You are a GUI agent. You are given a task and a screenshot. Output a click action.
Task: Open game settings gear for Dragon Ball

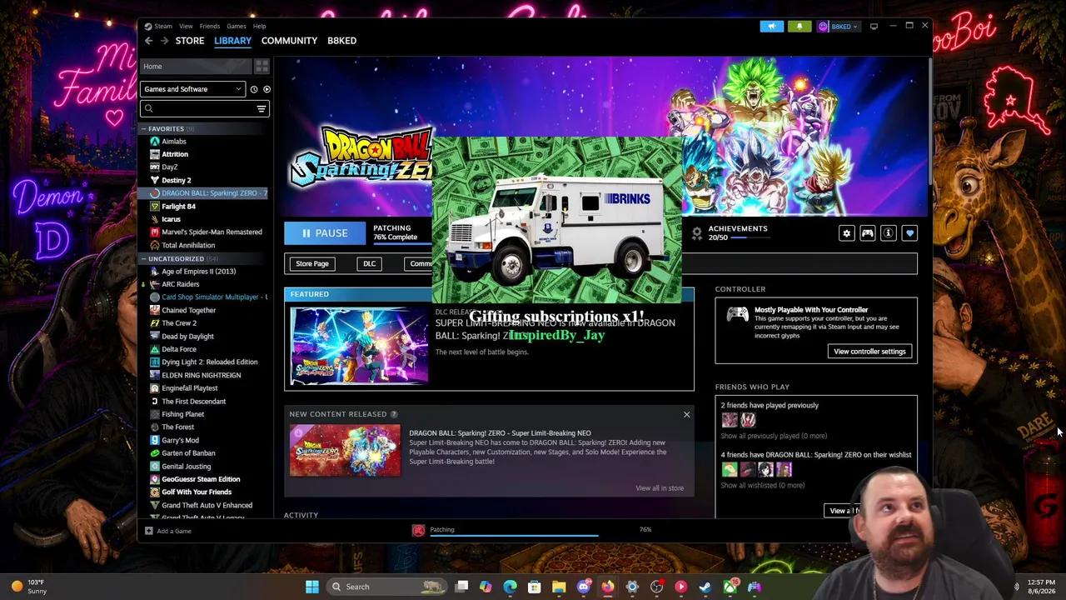pyautogui.click(x=847, y=233)
